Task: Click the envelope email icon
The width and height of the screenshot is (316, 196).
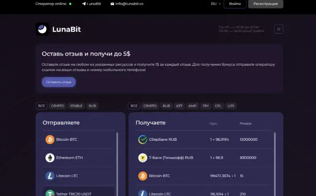Action: point(112,4)
